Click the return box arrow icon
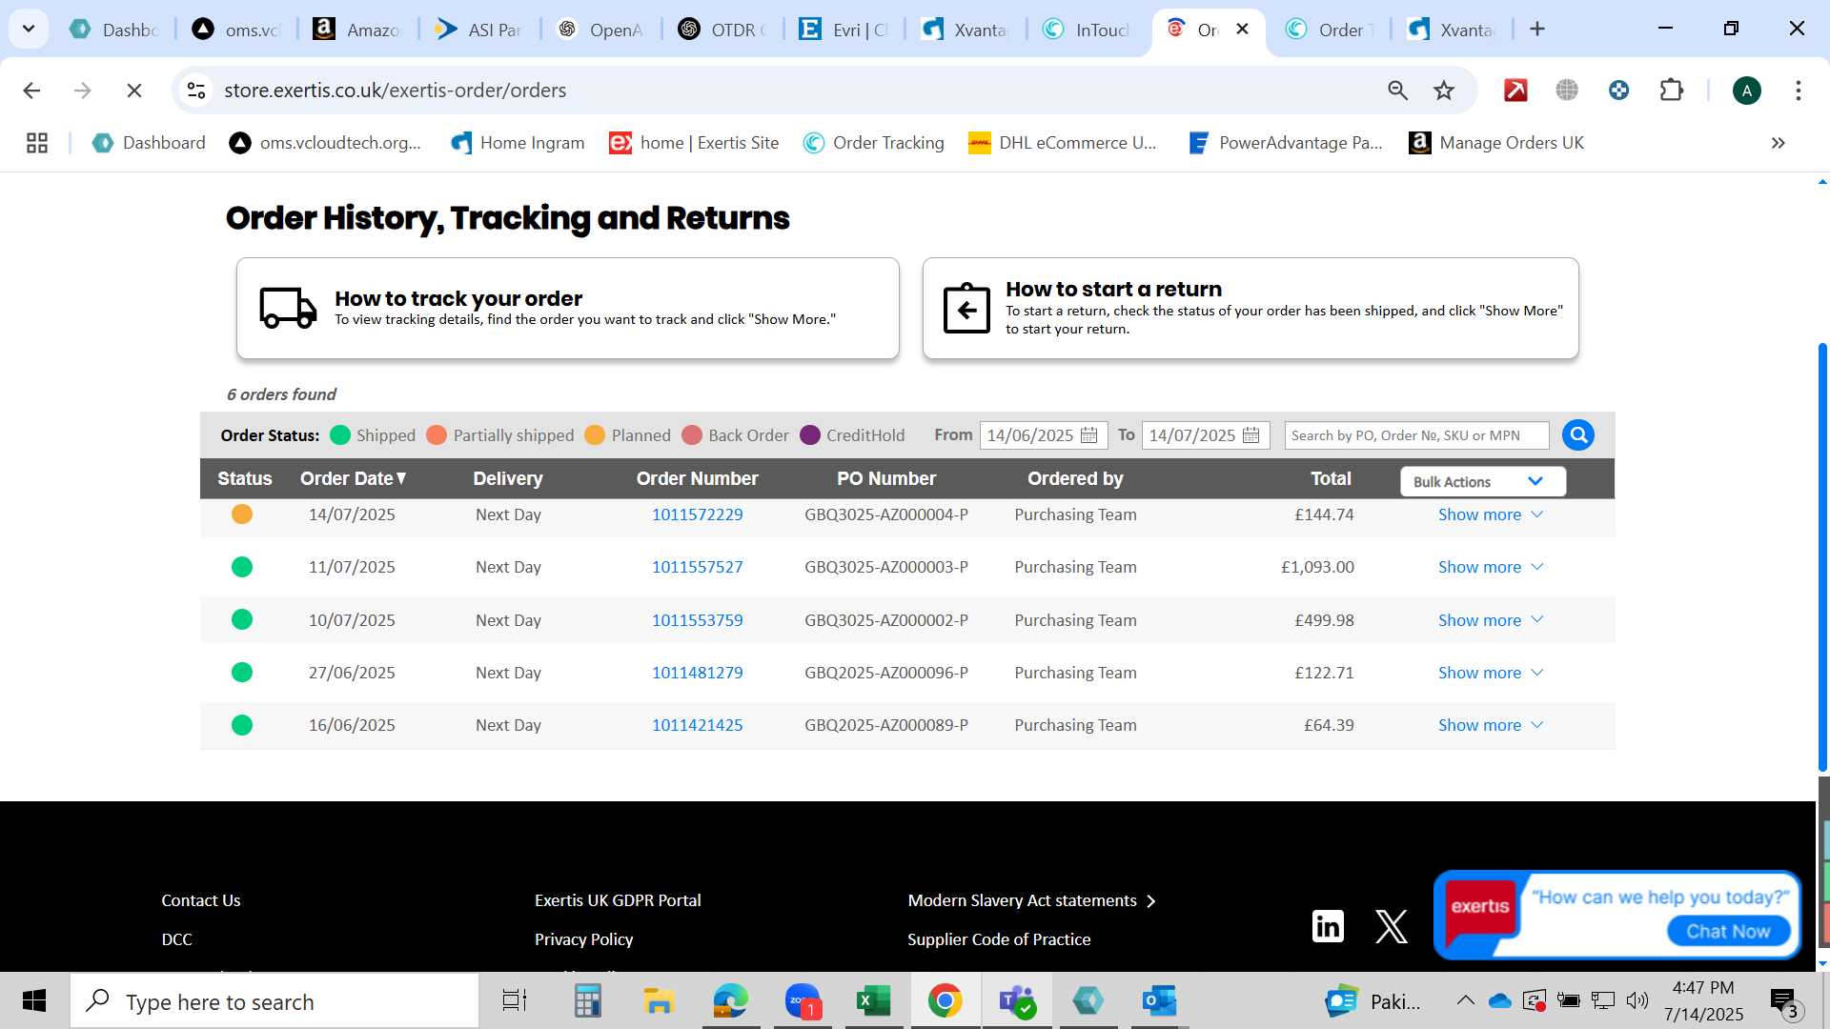Image resolution: width=1830 pixels, height=1029 pixels. pos(966,308)
